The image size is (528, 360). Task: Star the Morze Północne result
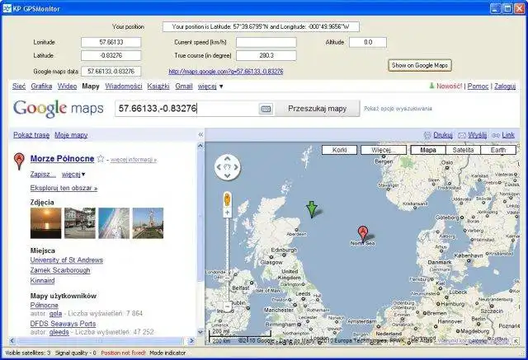[x=101, y=159]
